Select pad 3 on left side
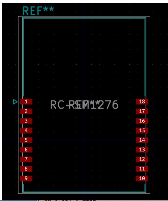Viewport: 168px width, 201px height. (x=26, y=121)
